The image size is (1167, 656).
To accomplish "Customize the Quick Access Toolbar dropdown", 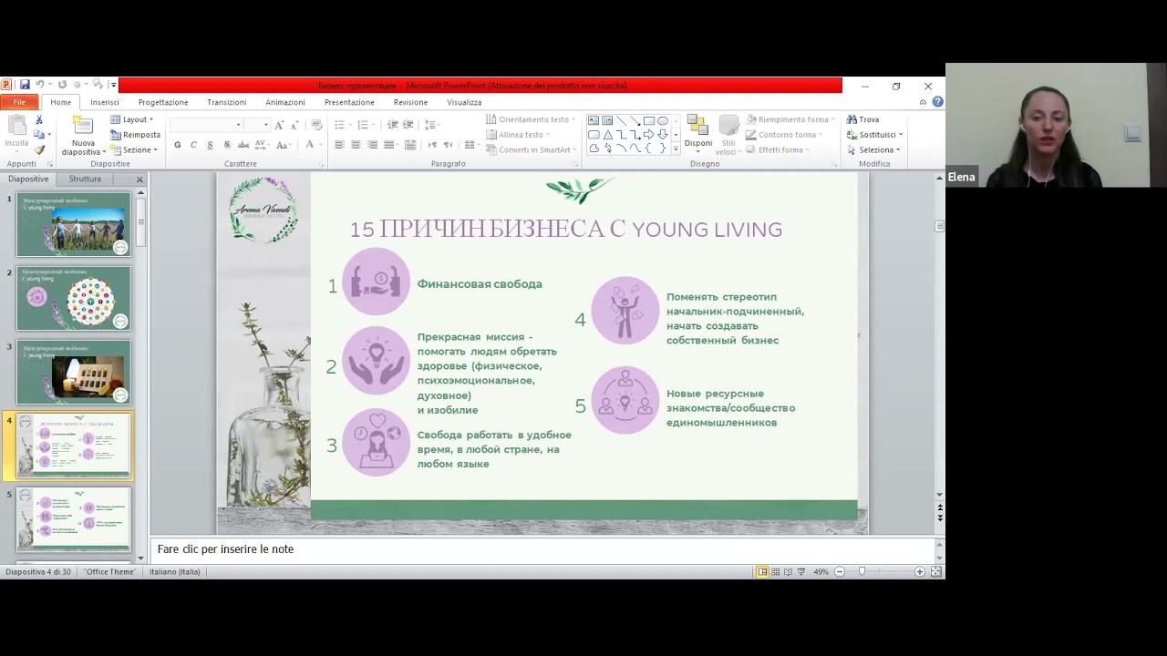I will click(114, 85).
